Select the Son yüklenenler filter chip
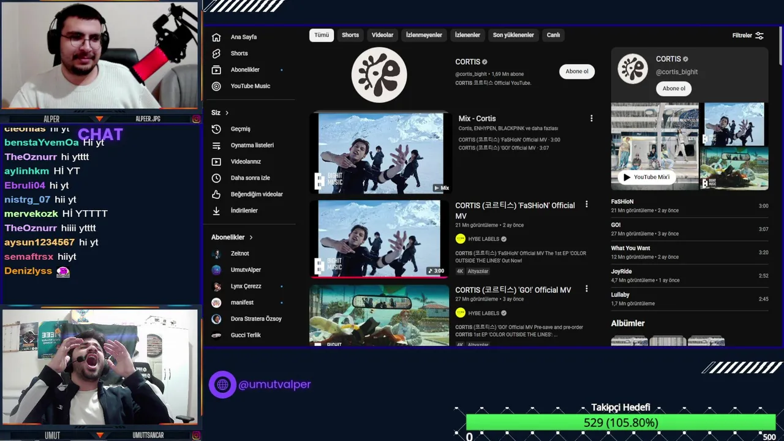Image resolution: width=784 pixels, height=441 pixels. 513,35
